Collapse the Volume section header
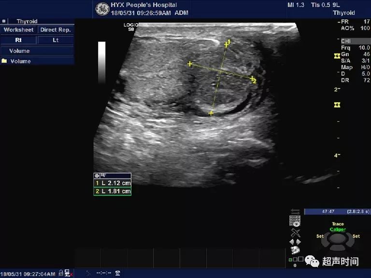Image resolution: width=371 pixels, height=278 pixels. (37, 51)
